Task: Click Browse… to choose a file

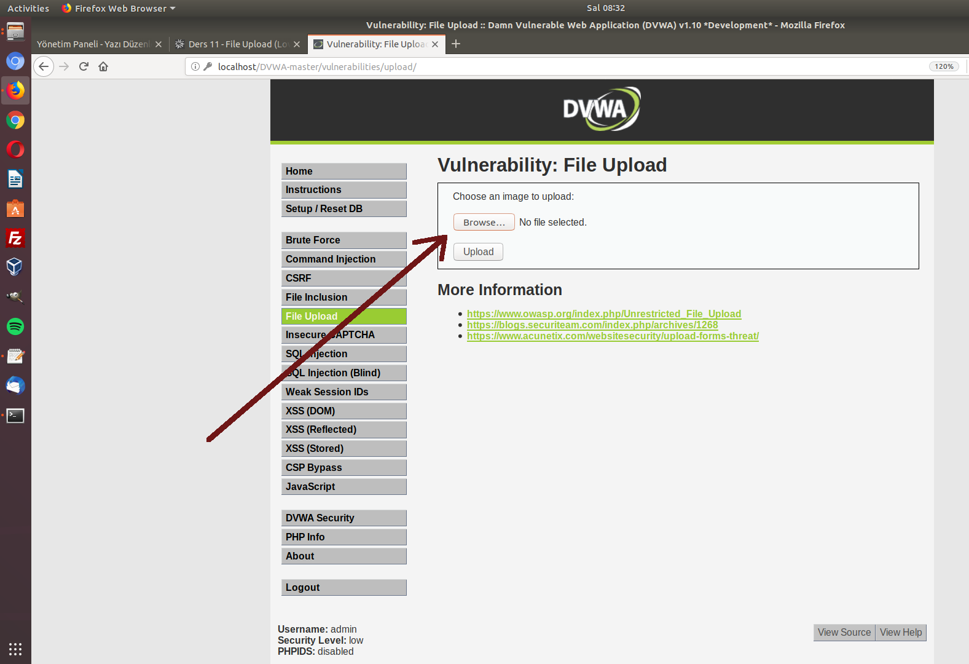Action: point(484,222)
